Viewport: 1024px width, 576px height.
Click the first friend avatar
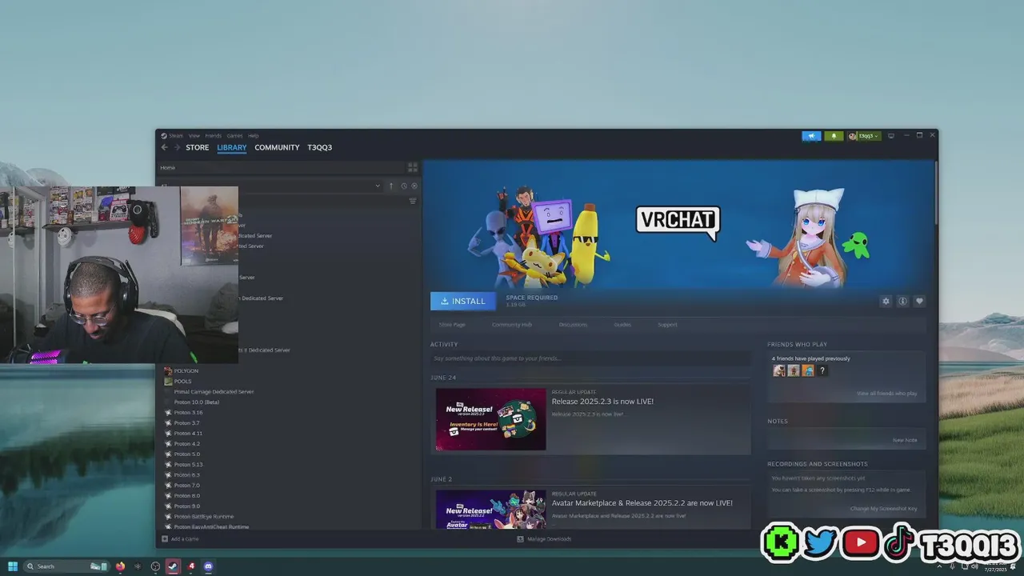779,371
